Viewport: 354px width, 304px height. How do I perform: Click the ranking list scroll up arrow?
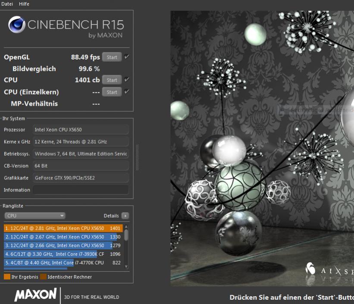126,226
